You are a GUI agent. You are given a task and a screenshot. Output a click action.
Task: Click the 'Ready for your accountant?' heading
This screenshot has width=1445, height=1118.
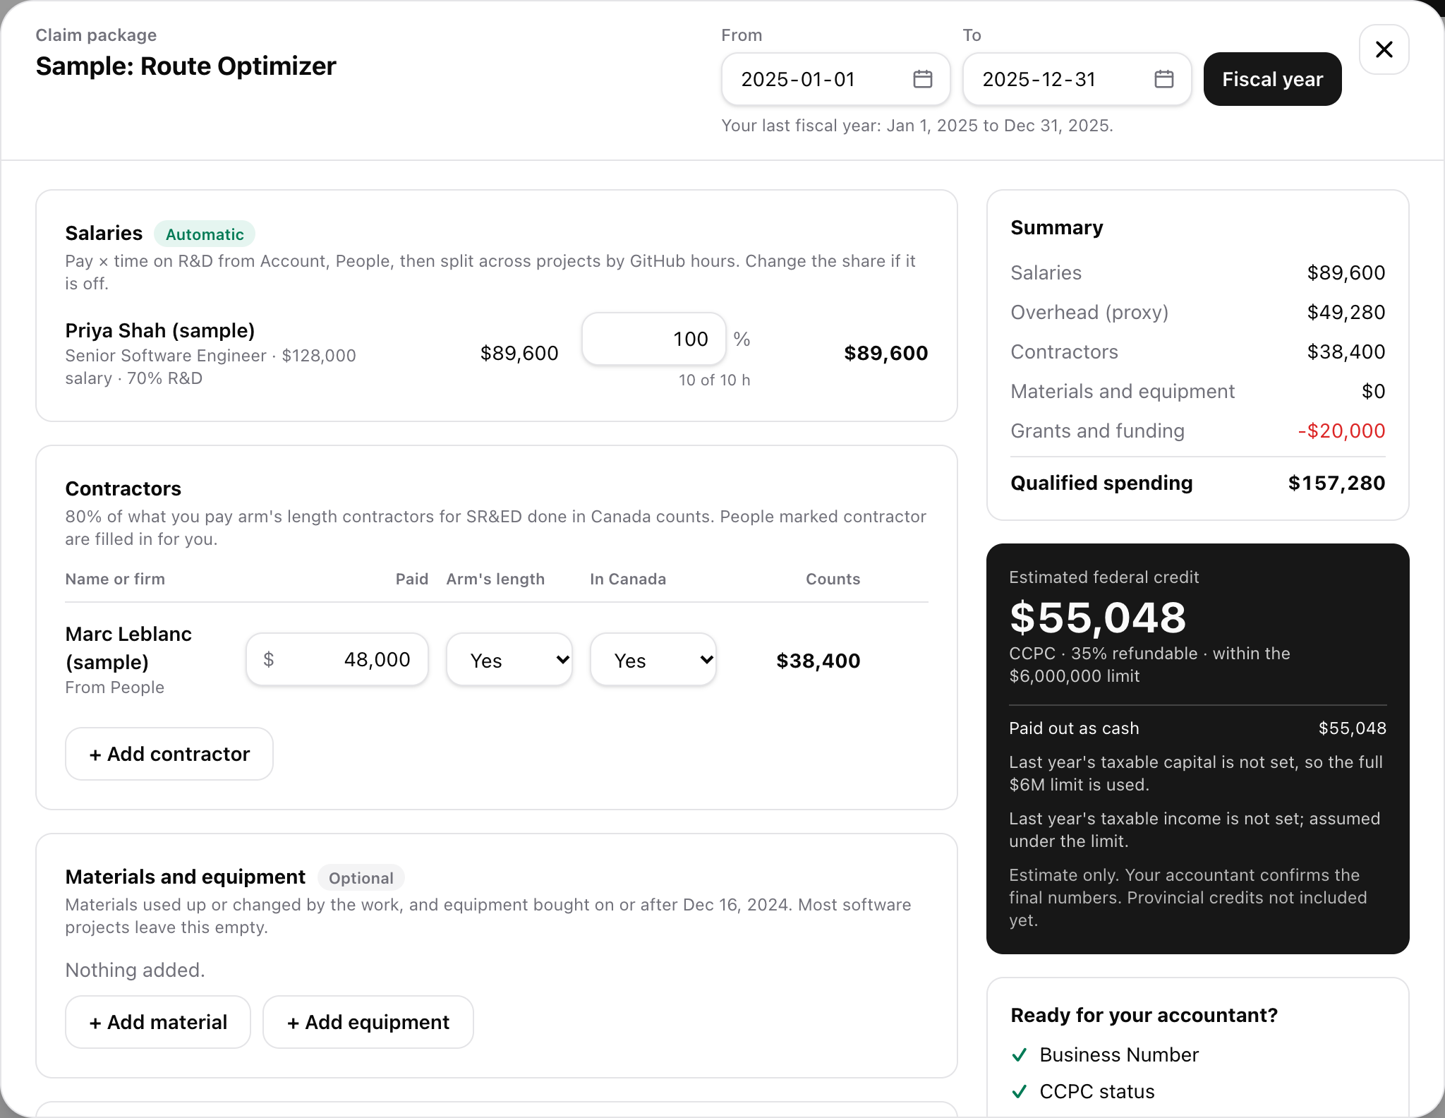(x=1144, y=1015)
